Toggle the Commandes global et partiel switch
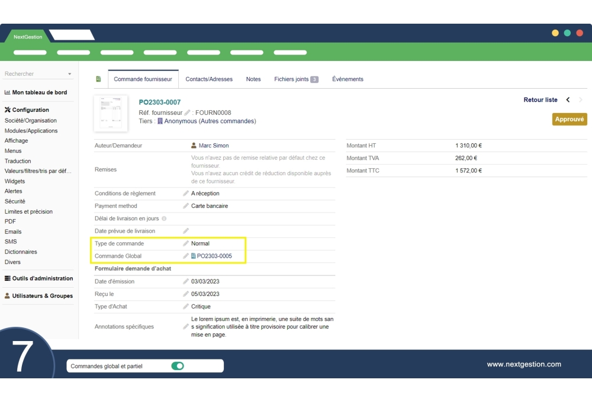 coord(178,365)
